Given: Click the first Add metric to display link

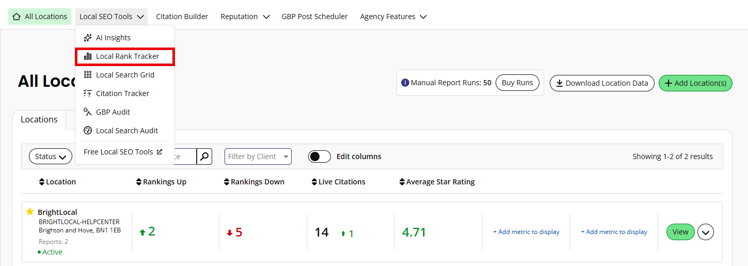Looking at the screenshot, I should (526, 232).
